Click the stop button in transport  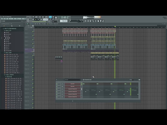click(x=38, y=20)
